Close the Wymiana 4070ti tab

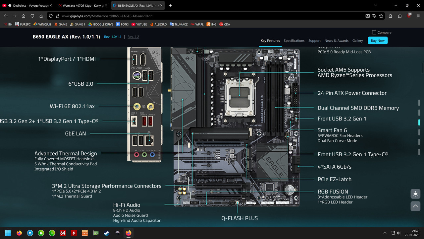tap(105, 6)
